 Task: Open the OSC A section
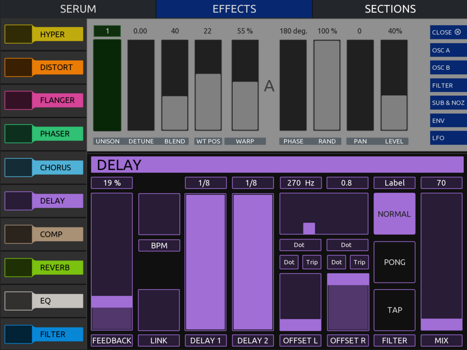point(448,50)
